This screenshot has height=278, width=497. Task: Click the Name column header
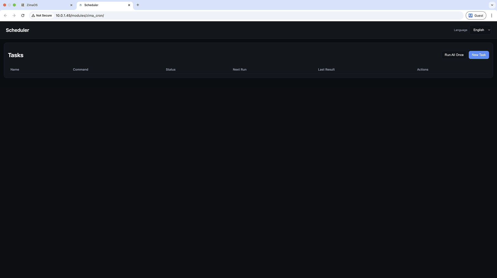click(15, 69)
